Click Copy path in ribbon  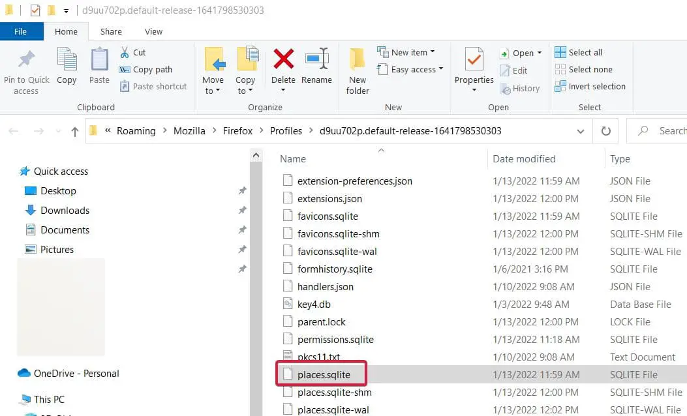point(146,70)
